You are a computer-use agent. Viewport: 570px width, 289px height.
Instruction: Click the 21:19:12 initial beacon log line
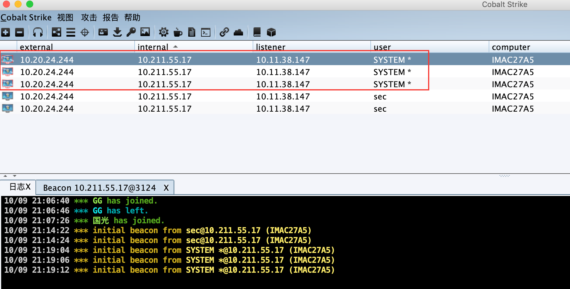[169, 270]
